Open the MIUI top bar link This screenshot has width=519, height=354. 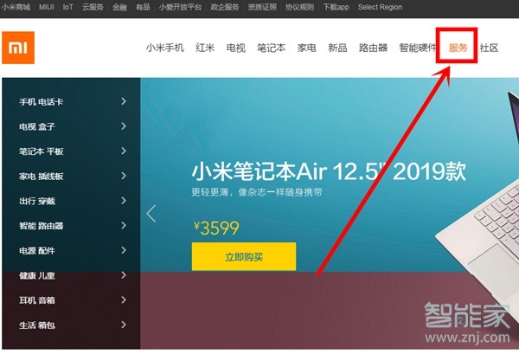[47, 7]
